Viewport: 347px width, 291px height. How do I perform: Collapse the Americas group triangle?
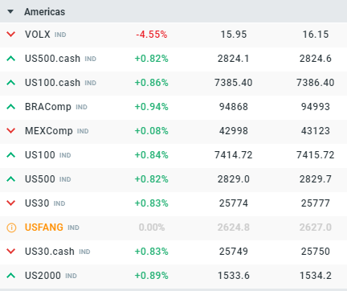coord(10,12)
